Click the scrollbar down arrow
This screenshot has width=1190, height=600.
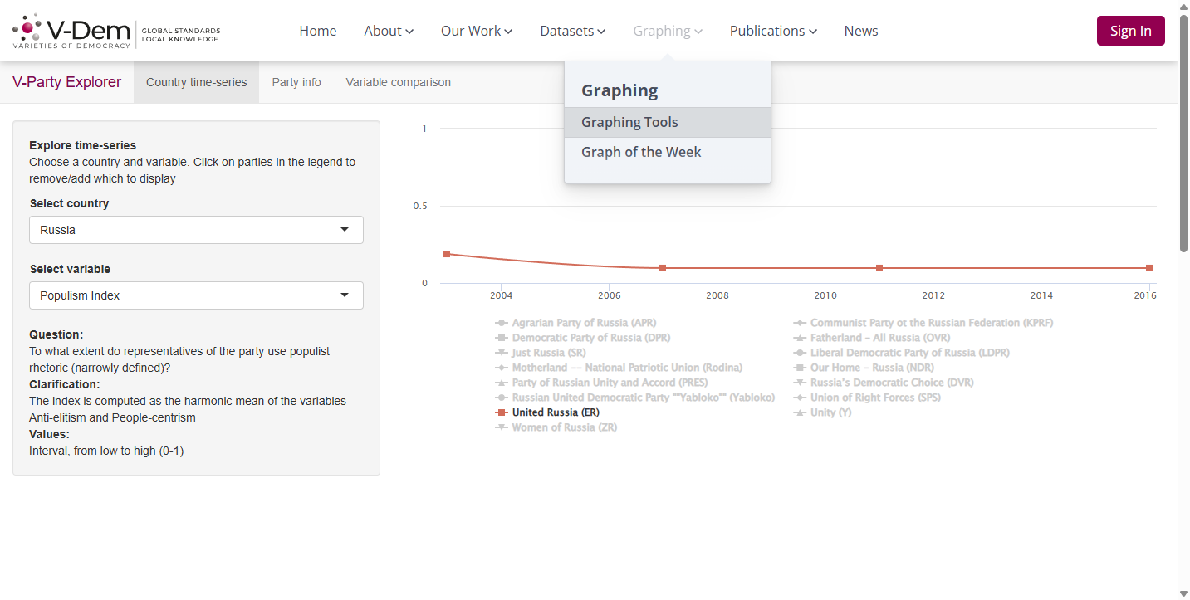tap(1183, 593)
